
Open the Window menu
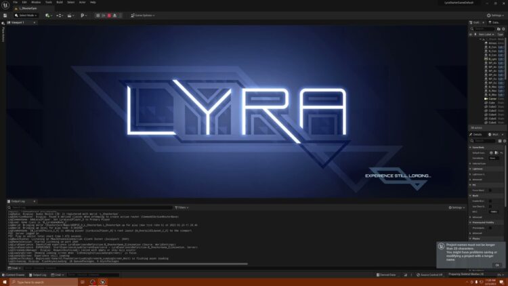36,2
